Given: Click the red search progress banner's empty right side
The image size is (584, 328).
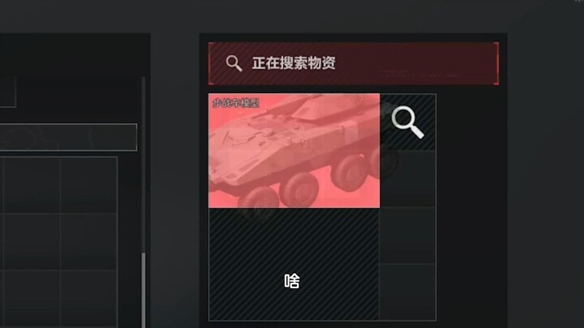Looking at the screenshot, I should click(417, 63).
